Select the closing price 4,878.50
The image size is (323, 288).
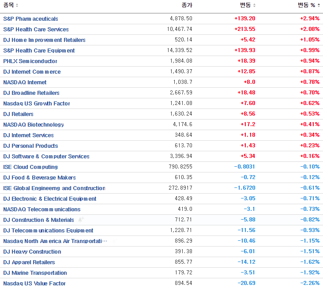point(181,19)
